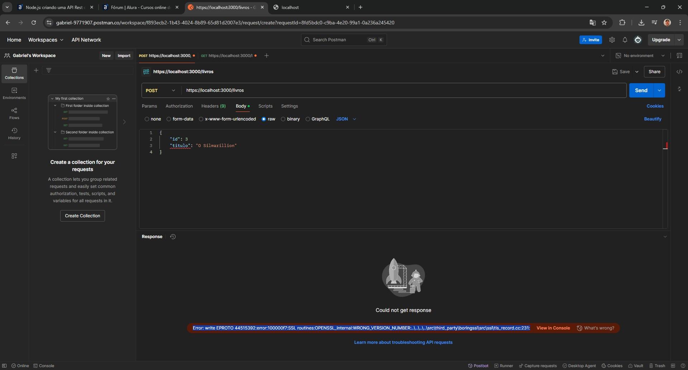Collapse the Response panel chevron
Screen dimensions: 688x370
(x=665, y=237)
